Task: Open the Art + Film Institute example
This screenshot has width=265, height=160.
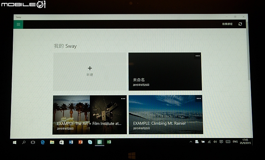Action: click(90, 115)
